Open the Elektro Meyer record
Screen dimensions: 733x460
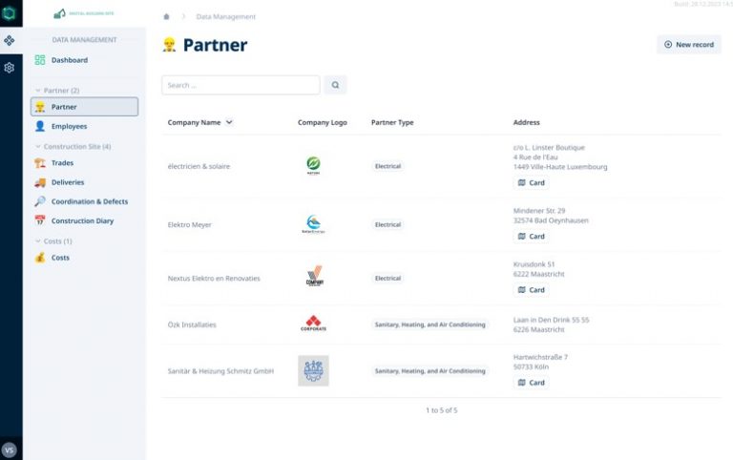(x=189, y=225)
